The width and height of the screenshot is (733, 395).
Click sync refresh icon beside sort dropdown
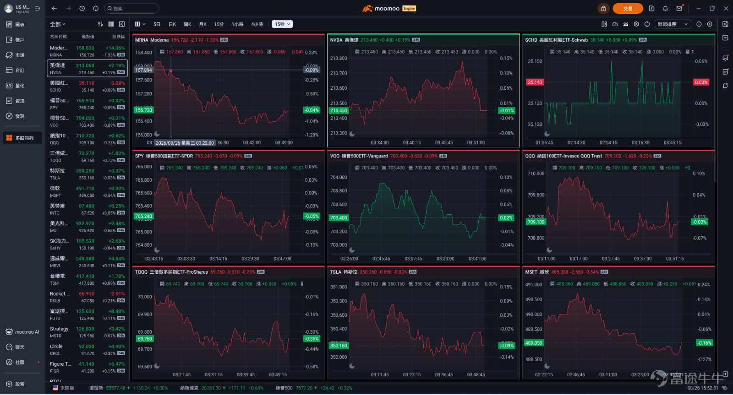pyautogui.click(x=647, y=24)
